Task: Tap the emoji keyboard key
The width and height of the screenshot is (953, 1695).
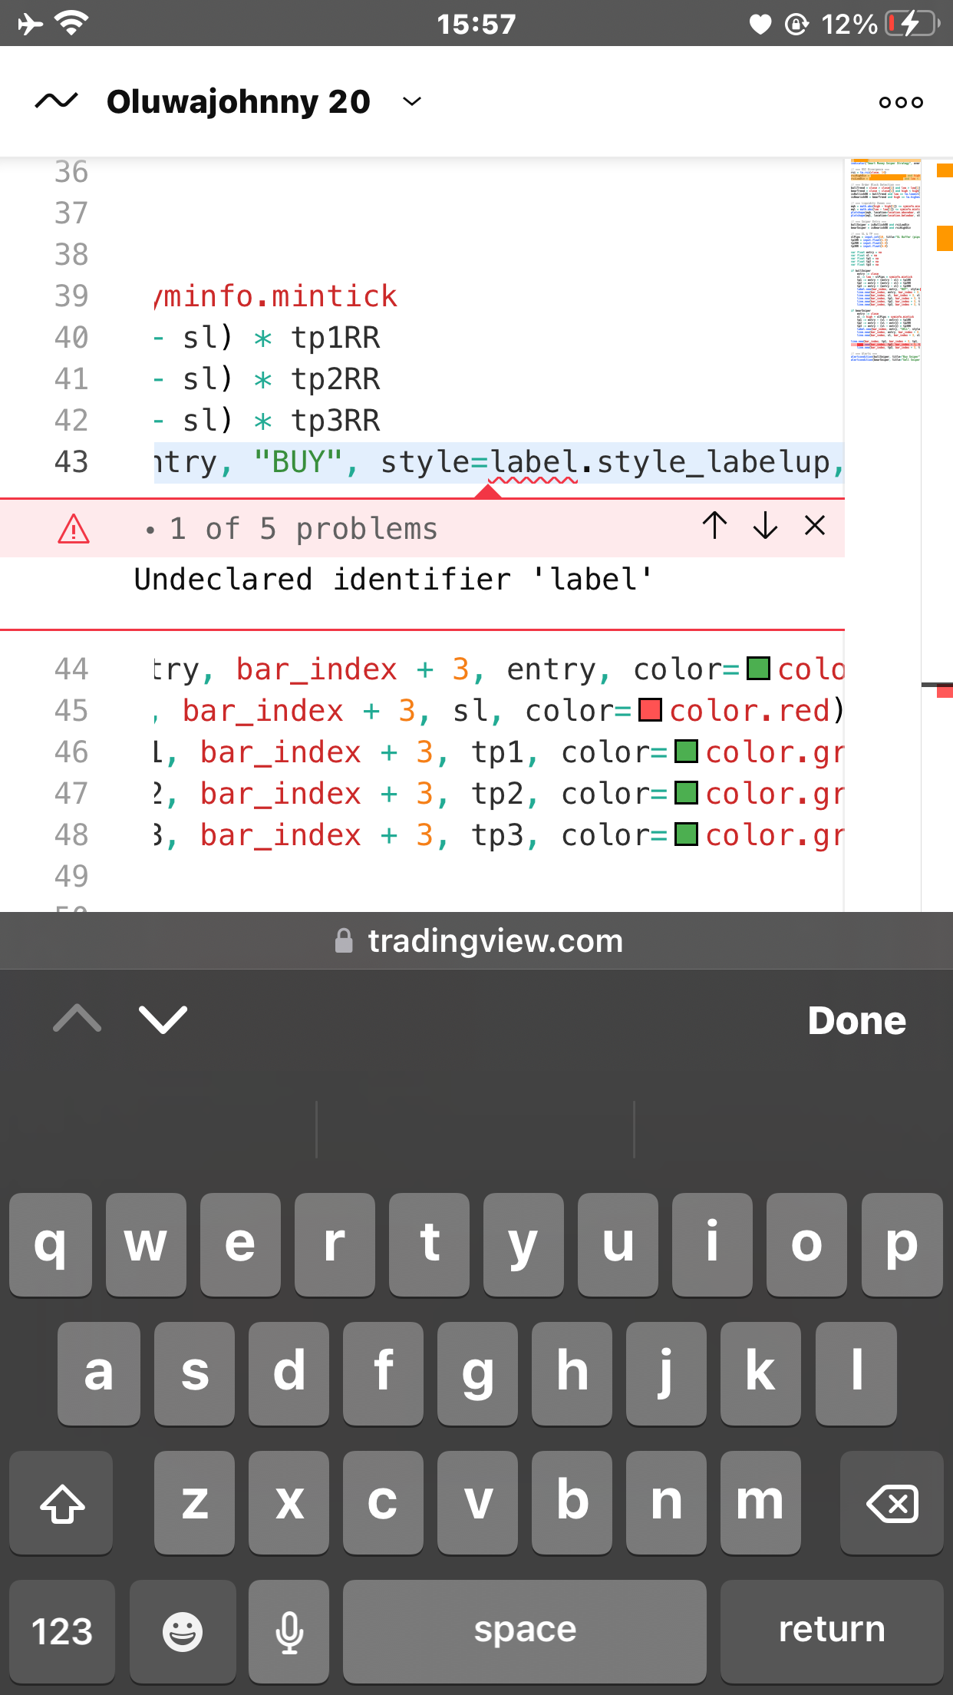Action: (x=183, y=1631)
